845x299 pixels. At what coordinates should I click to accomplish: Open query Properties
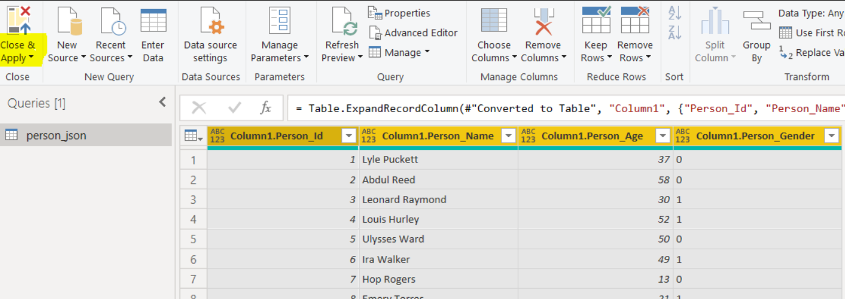(x=399, y=13)
